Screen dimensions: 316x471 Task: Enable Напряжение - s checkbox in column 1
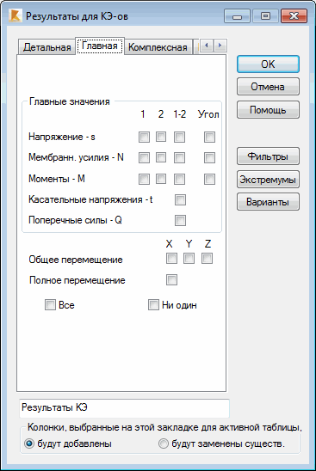(x=144, y=137)
